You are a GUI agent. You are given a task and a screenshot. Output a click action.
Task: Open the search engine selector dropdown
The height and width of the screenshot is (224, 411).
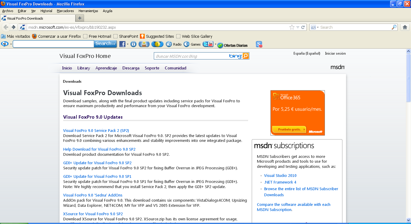tap(316, 27)
